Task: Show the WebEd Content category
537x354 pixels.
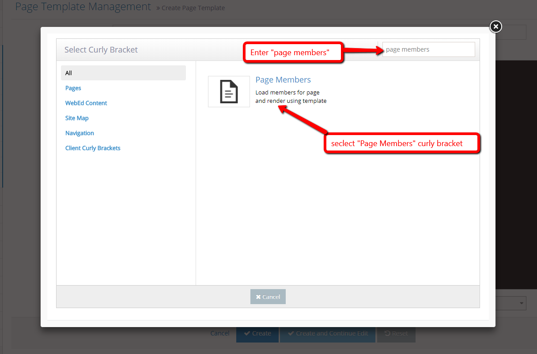Action: pyautogui.click(x=86, y=103)
